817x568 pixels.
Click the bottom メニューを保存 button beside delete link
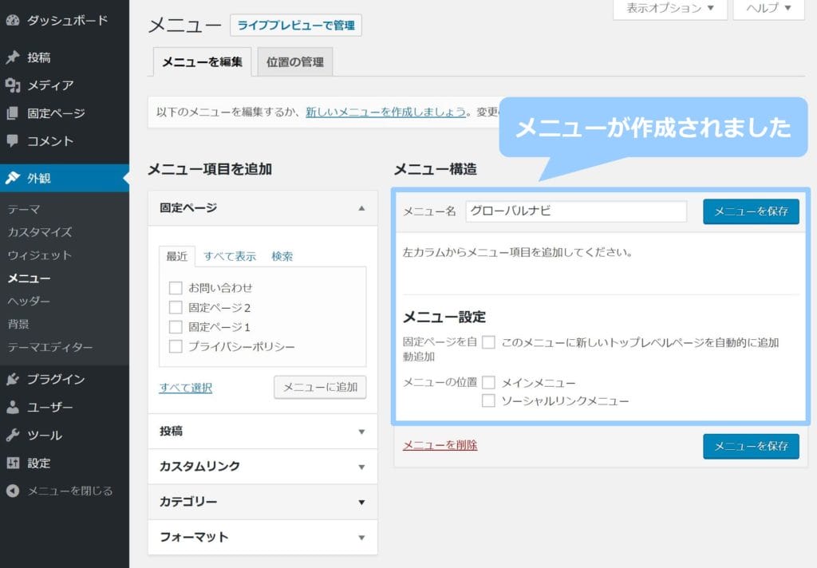(x=751, y=447)
